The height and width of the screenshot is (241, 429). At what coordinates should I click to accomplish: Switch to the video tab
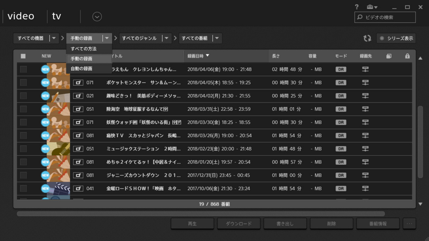(x=22, y=16)
